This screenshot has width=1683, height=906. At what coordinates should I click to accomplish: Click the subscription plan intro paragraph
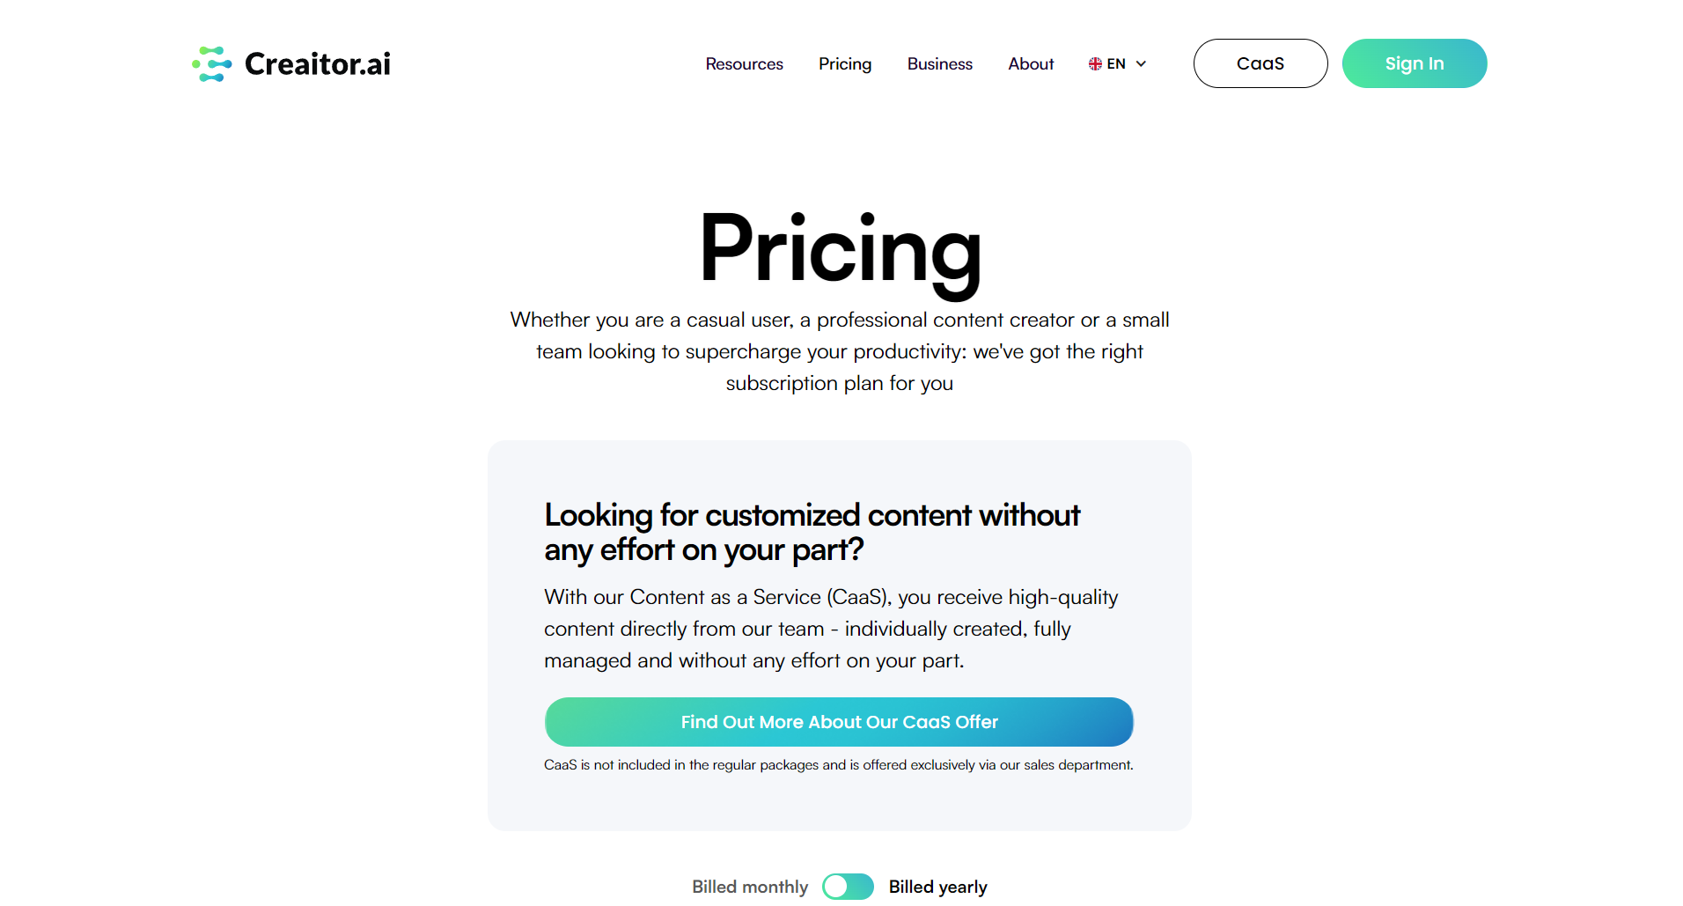(840, 351)
